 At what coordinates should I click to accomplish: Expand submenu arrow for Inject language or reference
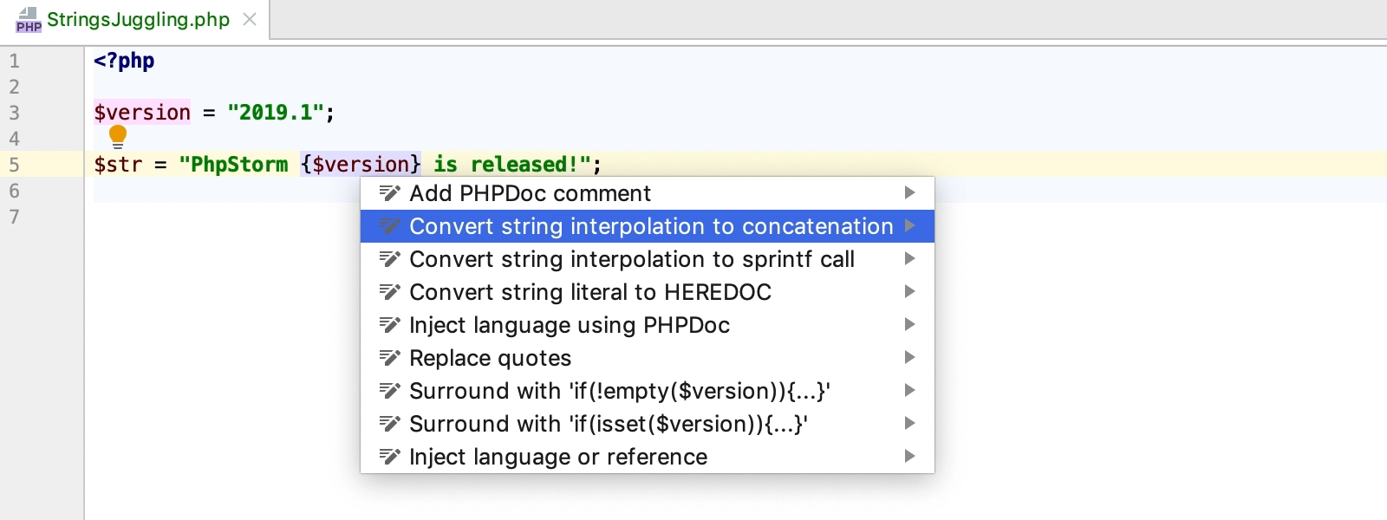pos(909,456)
